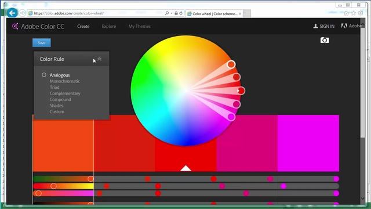
Task: Open the camera image upload icon
Action: click(325, 40)
